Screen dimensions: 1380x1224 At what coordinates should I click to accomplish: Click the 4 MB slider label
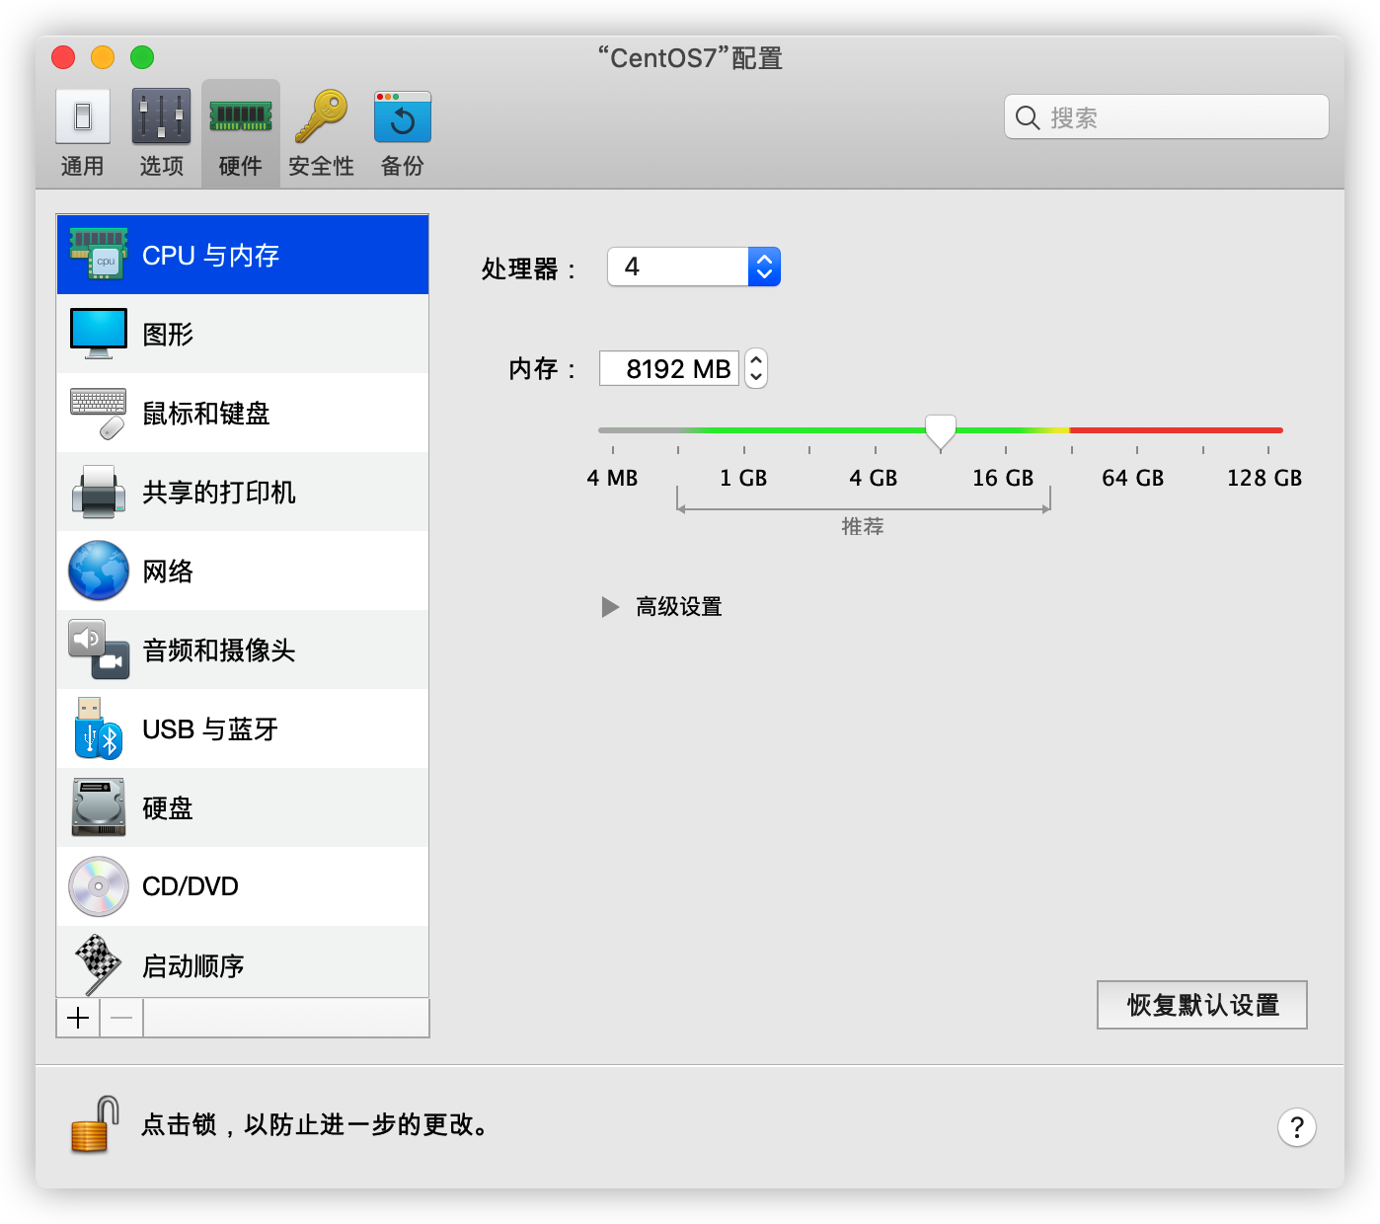[x=612, y=478]
